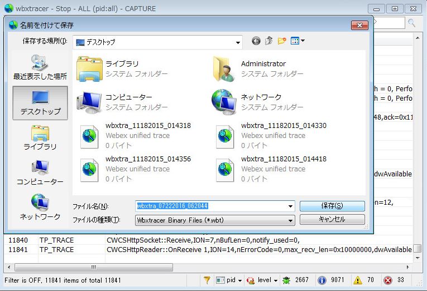Image resolution: width=427 pixels, height=291 pixels.
Task: Select file wbxtra_11182015_014418
Action: point(271,169)
